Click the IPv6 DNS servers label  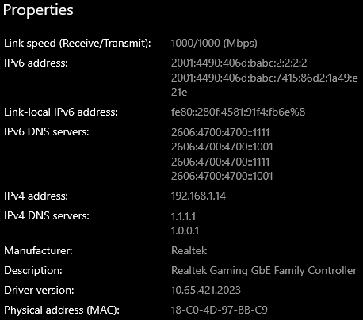click(x=47, y=131)
